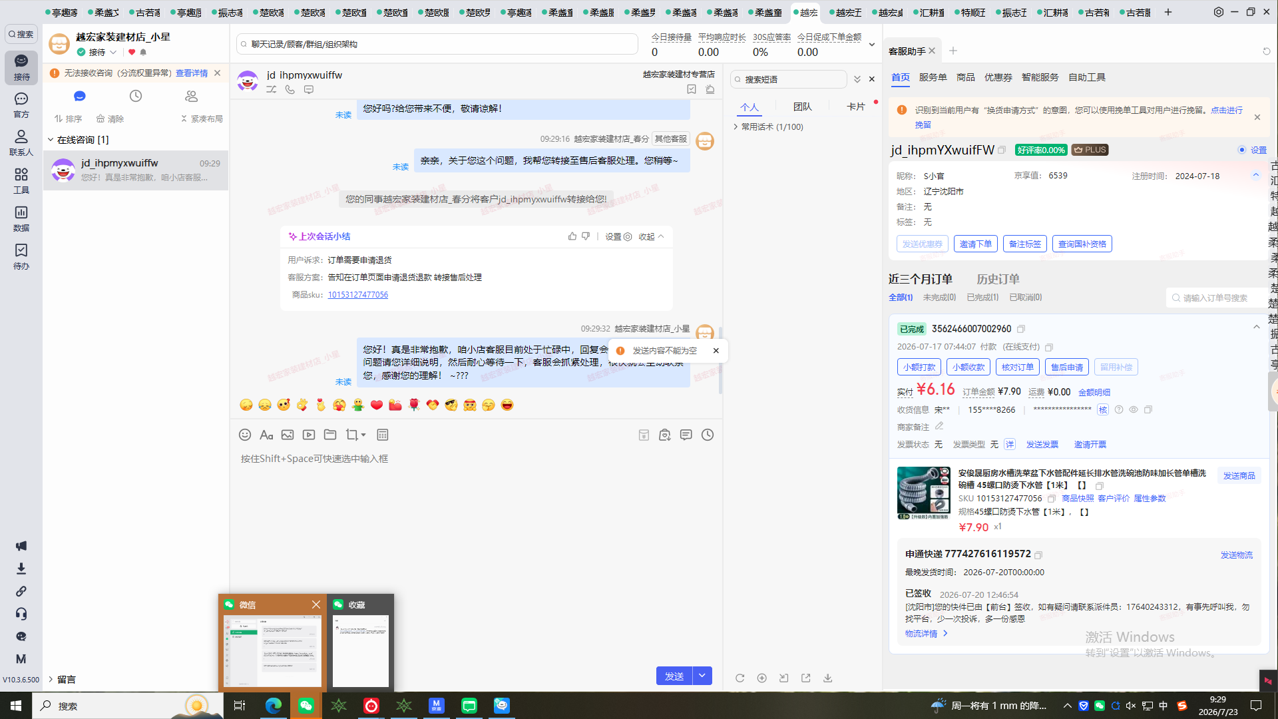The width and height of the screenshot is (1278, 719).
Task: Open the 官方 section in the left sidebar
Action: point(21,105)
